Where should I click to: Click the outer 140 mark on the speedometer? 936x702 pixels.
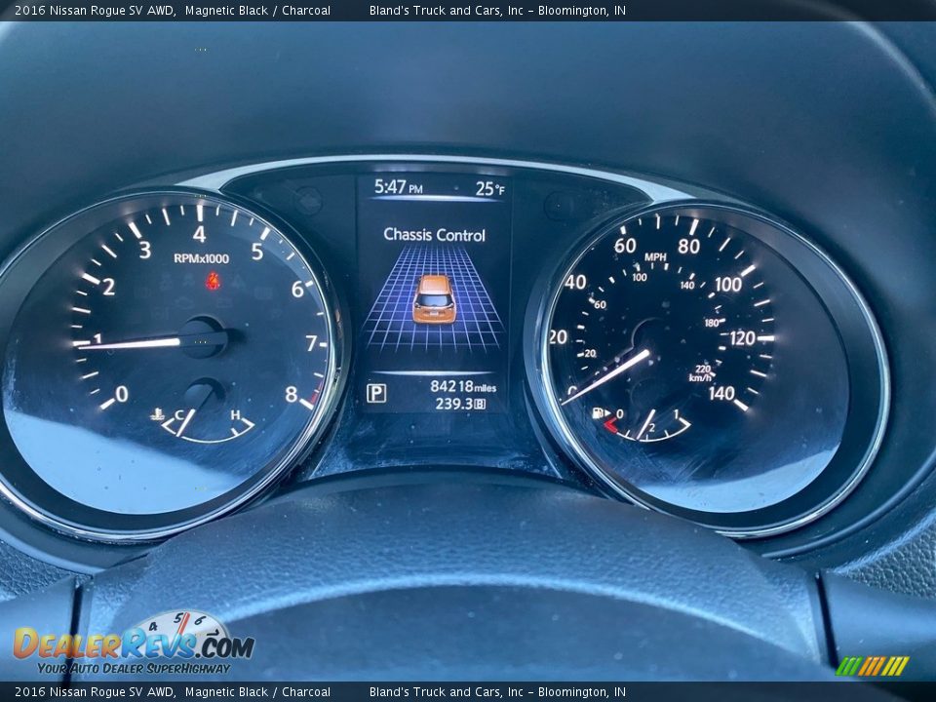click(721, 393)
